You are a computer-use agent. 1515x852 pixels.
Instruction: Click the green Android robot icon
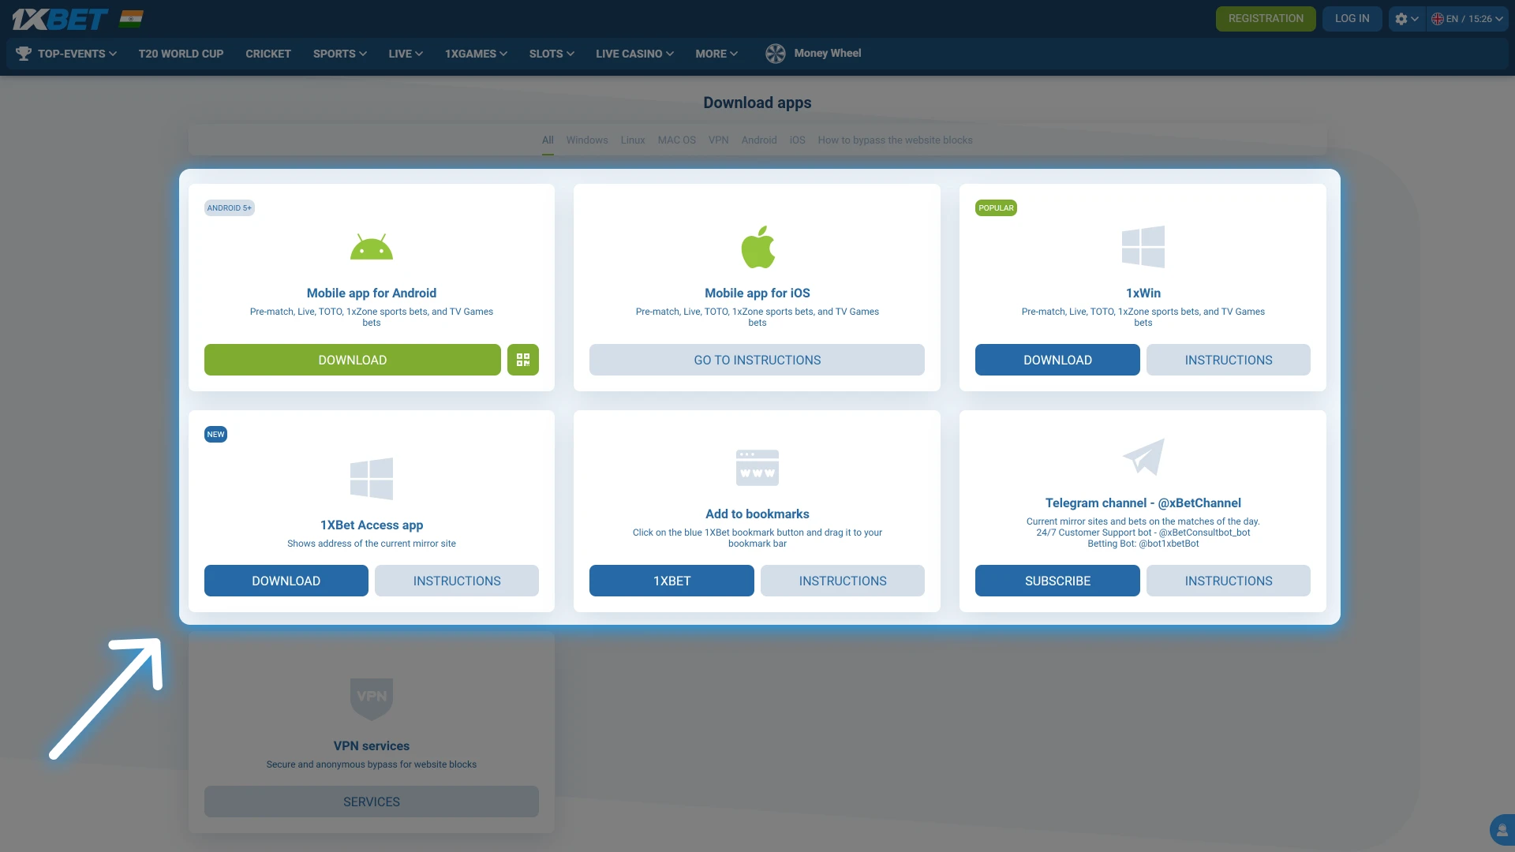[x=371, y=248]
